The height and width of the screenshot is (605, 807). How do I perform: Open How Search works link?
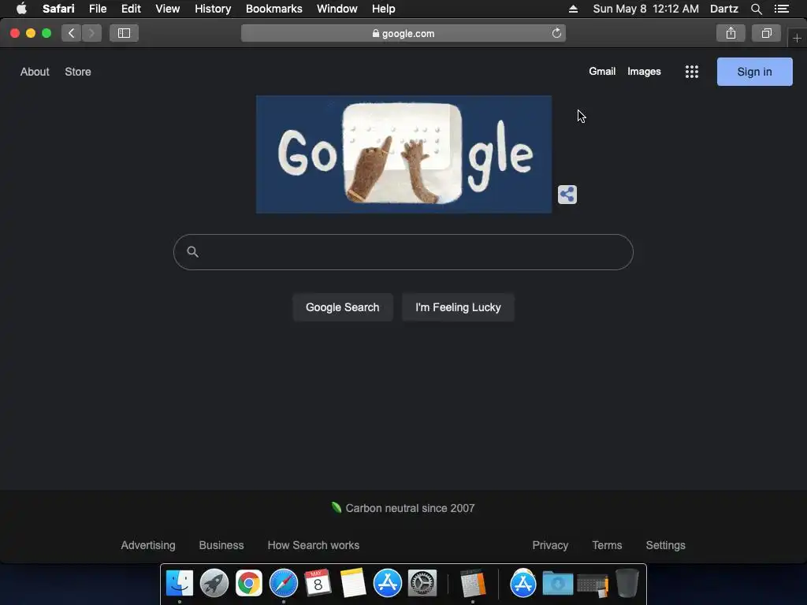(x=314, y=545)
